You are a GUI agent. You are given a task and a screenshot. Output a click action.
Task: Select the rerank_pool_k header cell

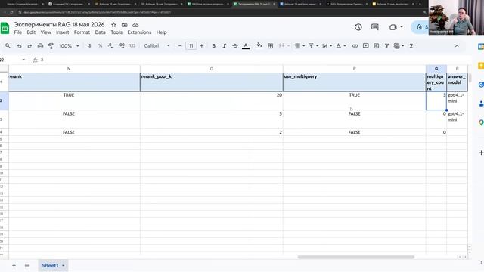[212, 82]
